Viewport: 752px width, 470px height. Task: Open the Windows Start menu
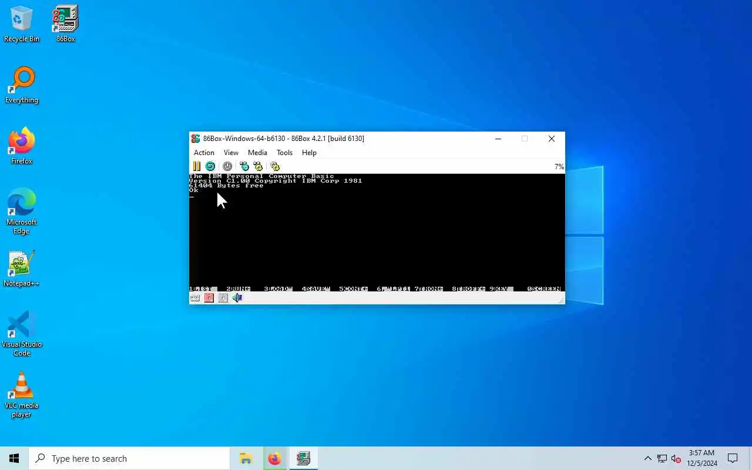click(14, 458)
